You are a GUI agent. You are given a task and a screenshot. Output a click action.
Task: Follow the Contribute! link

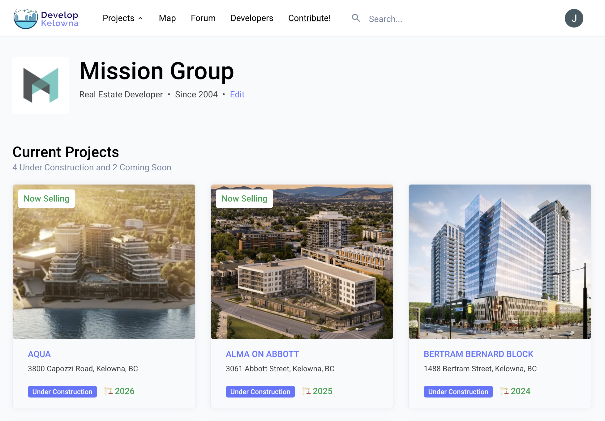(309, 18)
